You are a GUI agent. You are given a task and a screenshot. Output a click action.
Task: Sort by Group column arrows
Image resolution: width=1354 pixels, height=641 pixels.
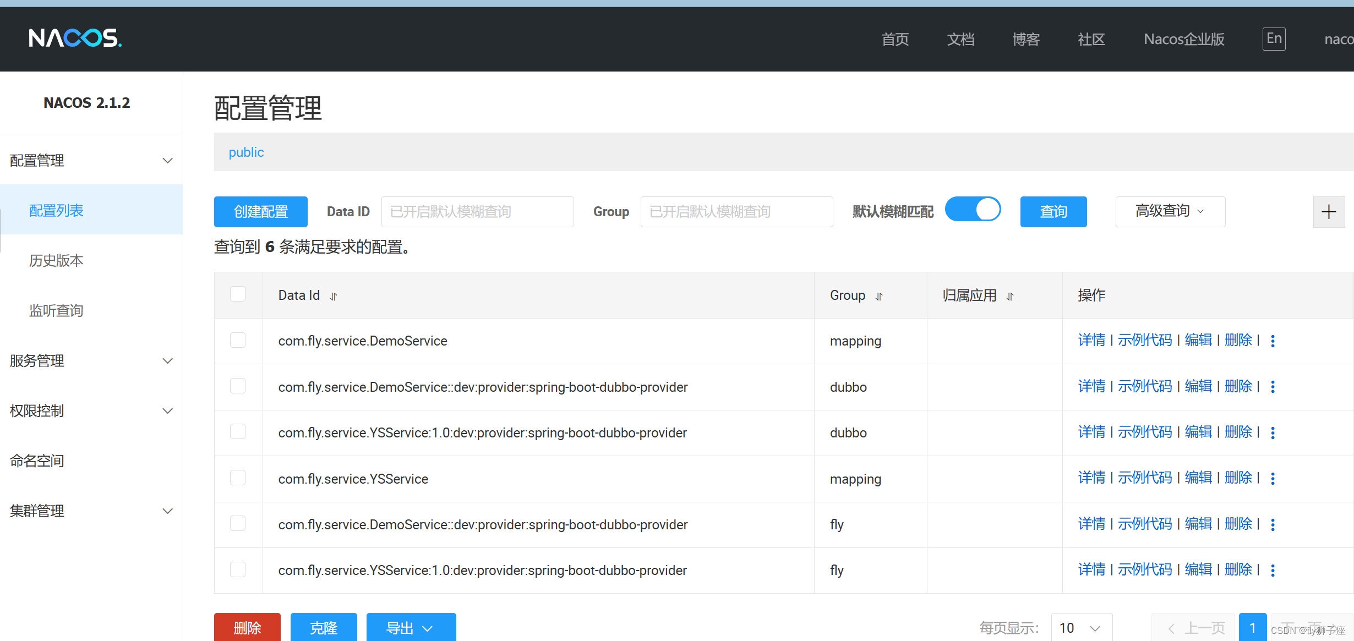[879, 296]
